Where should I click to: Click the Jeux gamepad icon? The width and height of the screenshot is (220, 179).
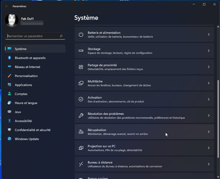[9, 112]
